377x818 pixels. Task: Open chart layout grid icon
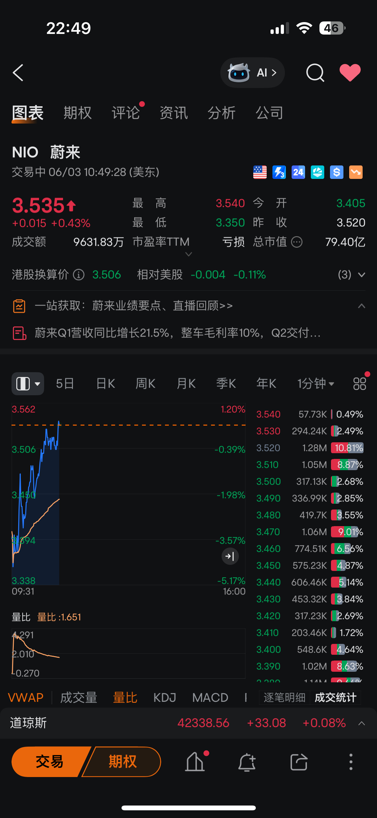[360, 383]
